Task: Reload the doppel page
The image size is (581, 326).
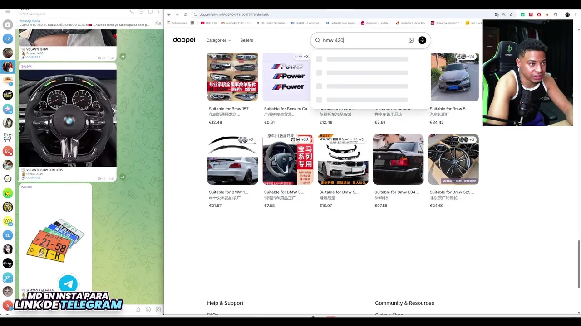Action: pyautogui.click(x=185, y=14)
